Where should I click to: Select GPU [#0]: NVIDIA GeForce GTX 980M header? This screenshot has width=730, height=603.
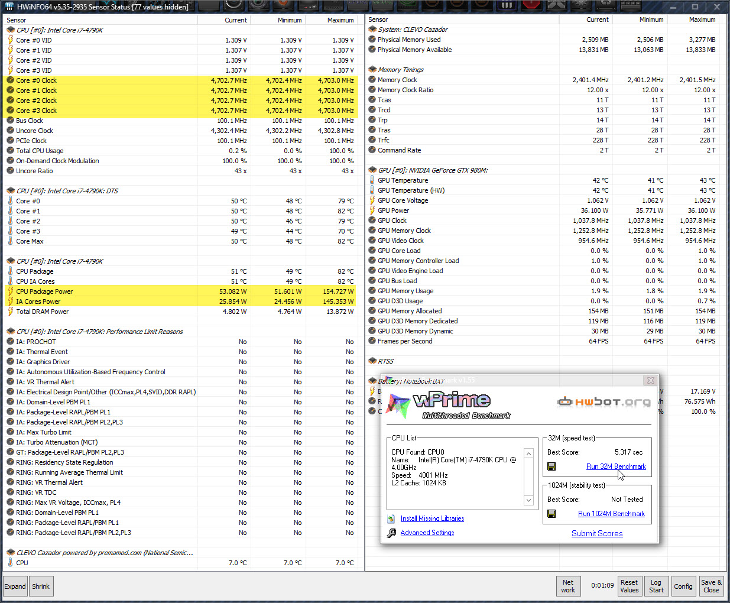click(433, 170)
